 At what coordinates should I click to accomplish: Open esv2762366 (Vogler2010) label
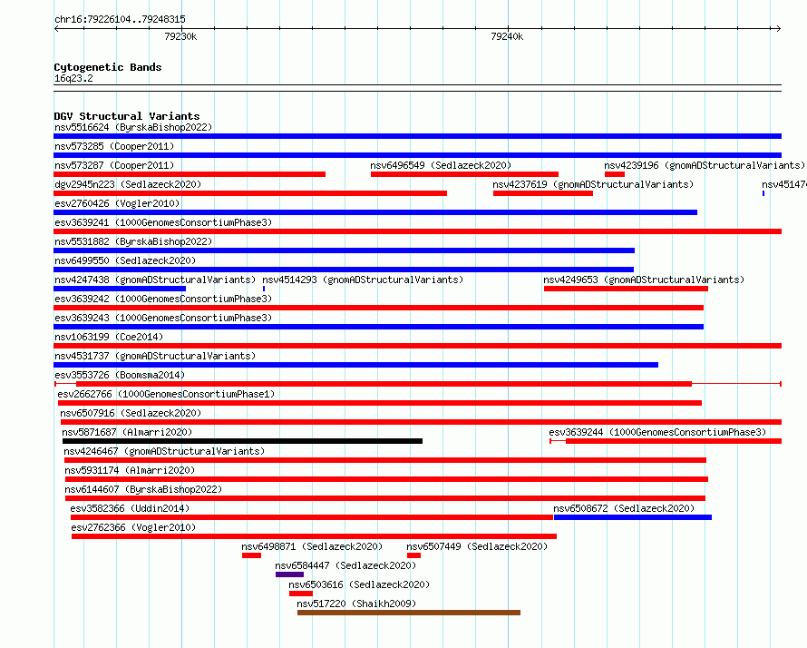click(x=134, y=527)
